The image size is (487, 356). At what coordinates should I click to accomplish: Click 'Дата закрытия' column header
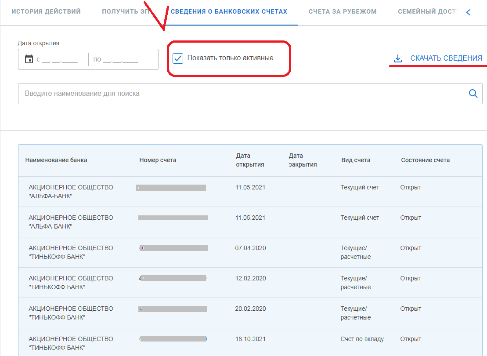pos(303,160)
